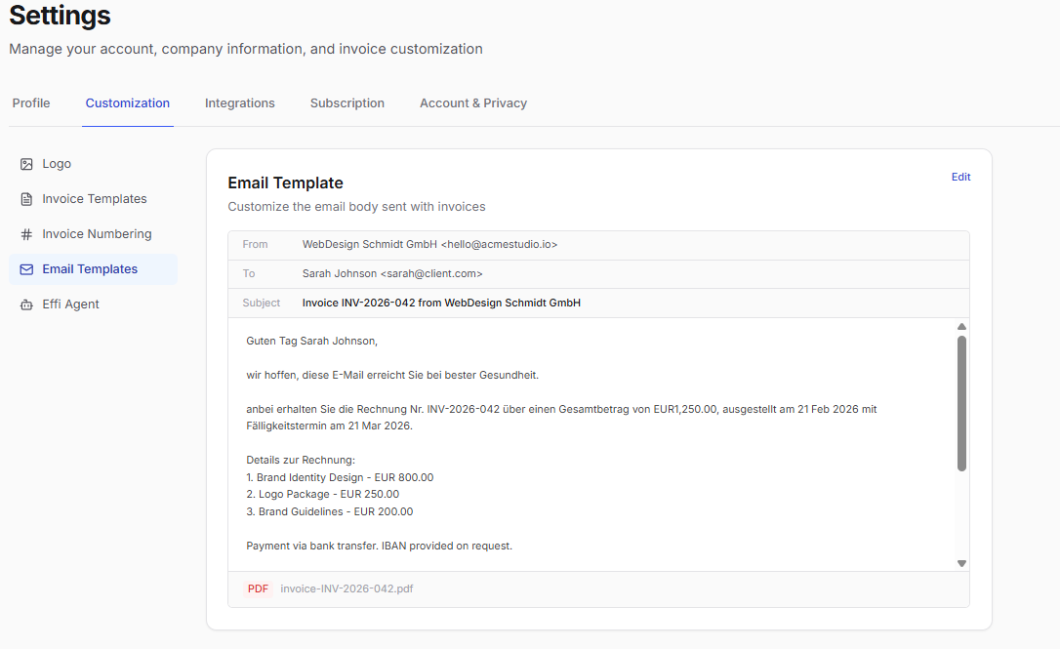
Task: Click the Invoice Numbering hash icon
Action: [x=26, y=234]
